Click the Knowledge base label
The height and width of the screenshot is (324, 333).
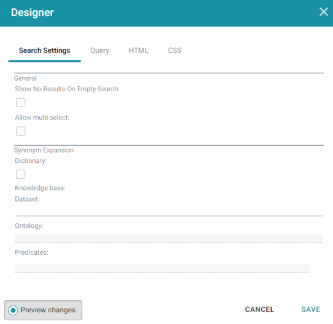pyautogui.click(x=40, y=188)
